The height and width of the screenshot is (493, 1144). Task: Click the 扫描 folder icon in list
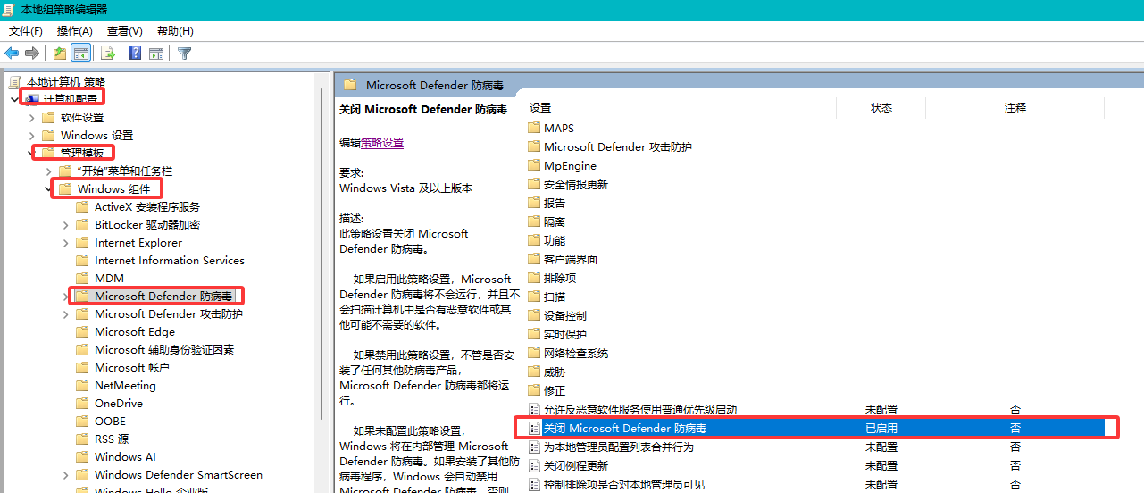[x=534, y=297]
